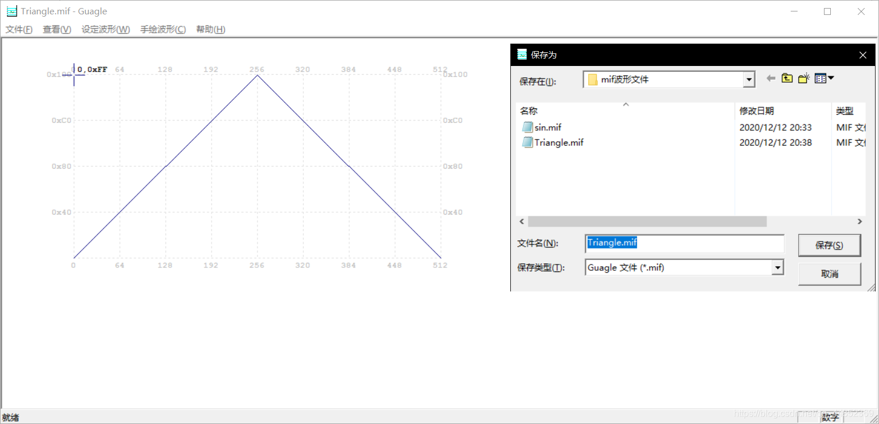Open the view menu icon in dialog
The width and height of the screenshot is (879, 424).
(824, 79)
